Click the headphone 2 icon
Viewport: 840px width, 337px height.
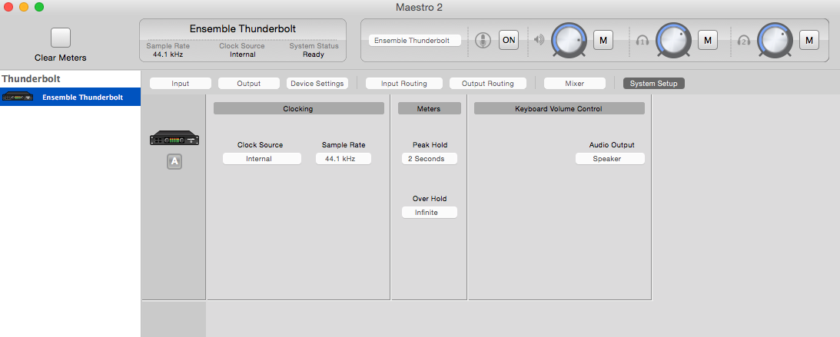point(744,41)
